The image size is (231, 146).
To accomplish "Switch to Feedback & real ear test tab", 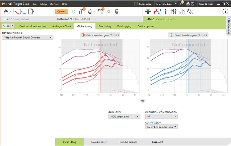I will point(32,26).
